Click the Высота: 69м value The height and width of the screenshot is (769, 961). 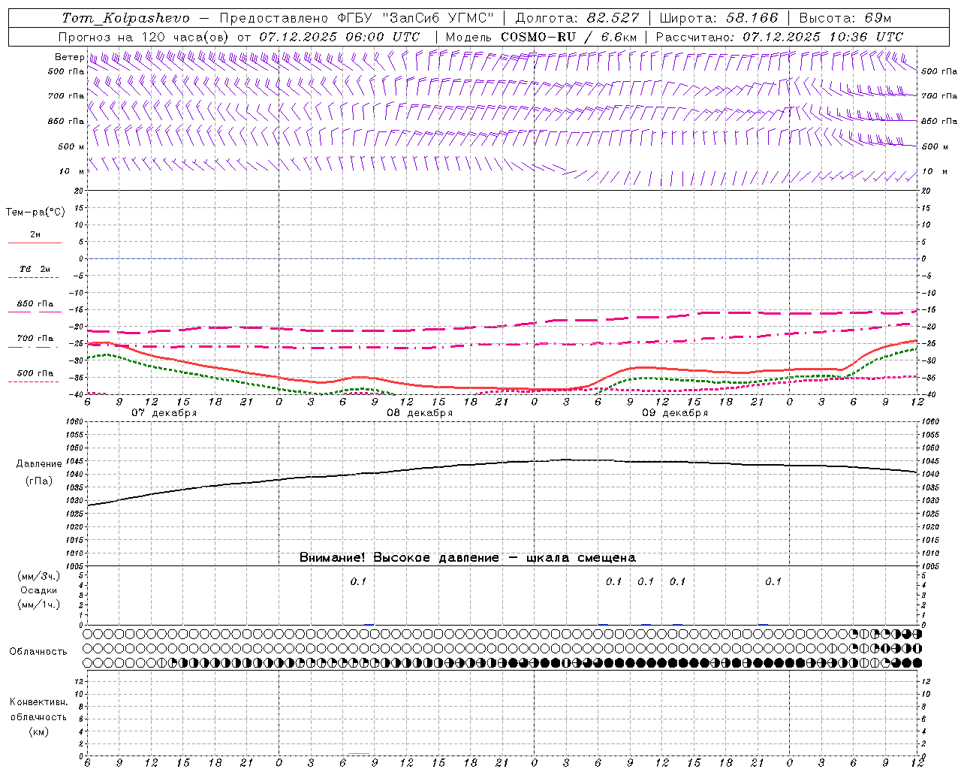pos(846,18)
